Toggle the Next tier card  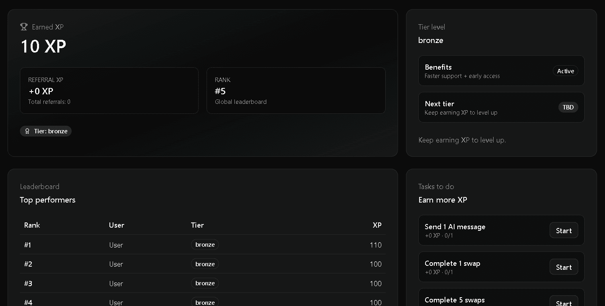pyautogui.click(x=501, y=107)
